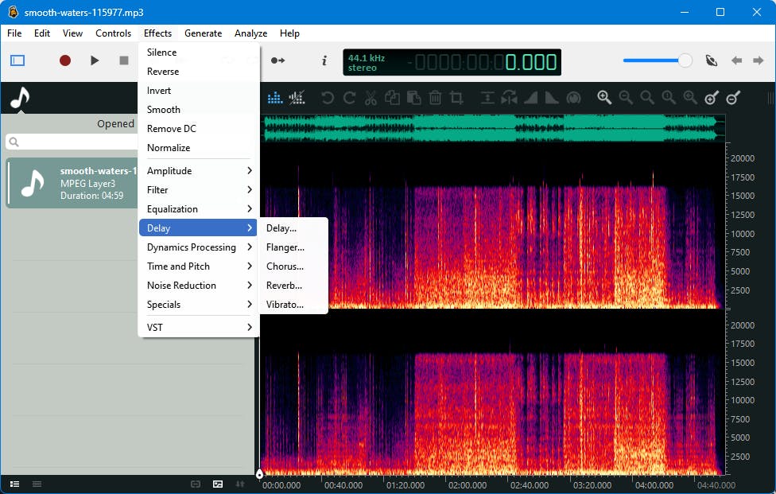
Task: Click the zoom in vertically icon
Action: pyautogui.click(x=712, y=97)
